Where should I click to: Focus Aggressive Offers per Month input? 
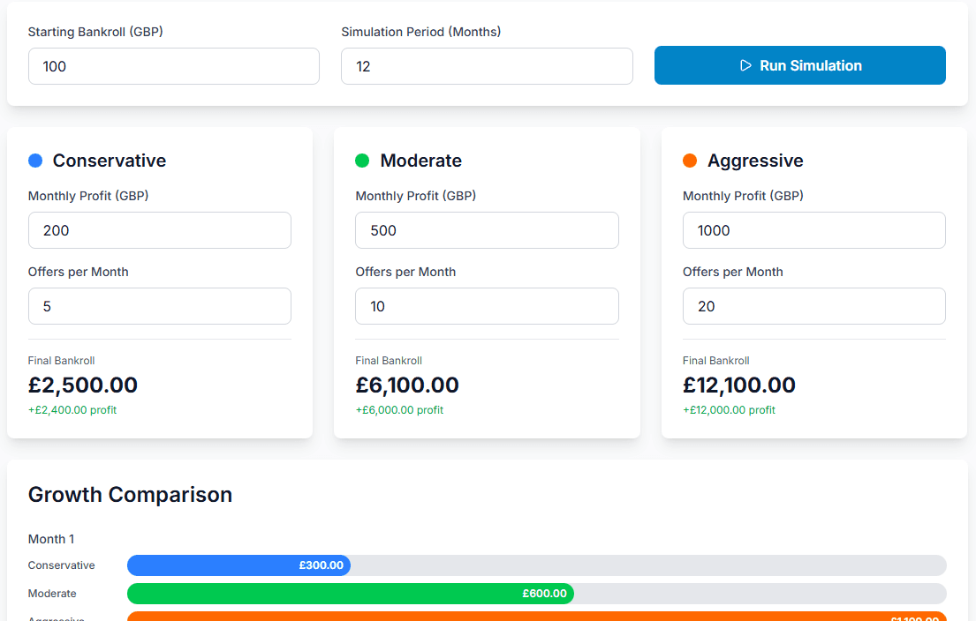(813, 306)
